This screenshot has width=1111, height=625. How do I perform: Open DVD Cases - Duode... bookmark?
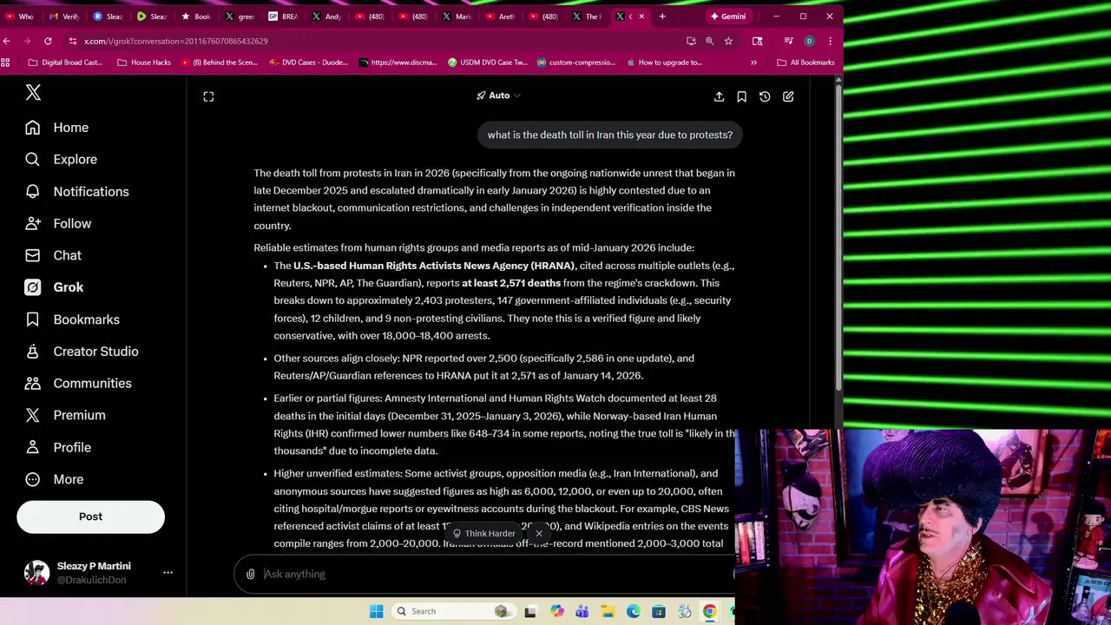(x=309, y=62)
